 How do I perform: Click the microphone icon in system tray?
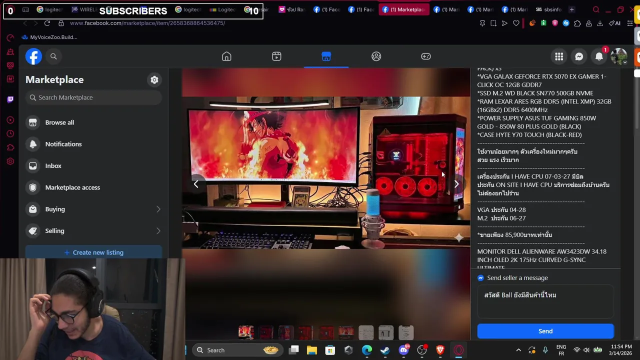[x=545, y=350]
